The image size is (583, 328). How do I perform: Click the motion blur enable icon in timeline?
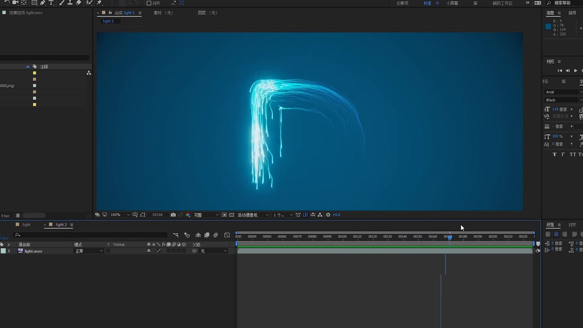click(x=216, y=235)
